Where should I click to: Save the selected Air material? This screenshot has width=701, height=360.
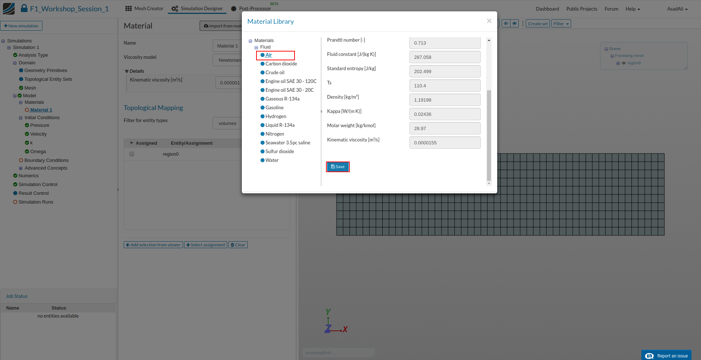(338, 167)
